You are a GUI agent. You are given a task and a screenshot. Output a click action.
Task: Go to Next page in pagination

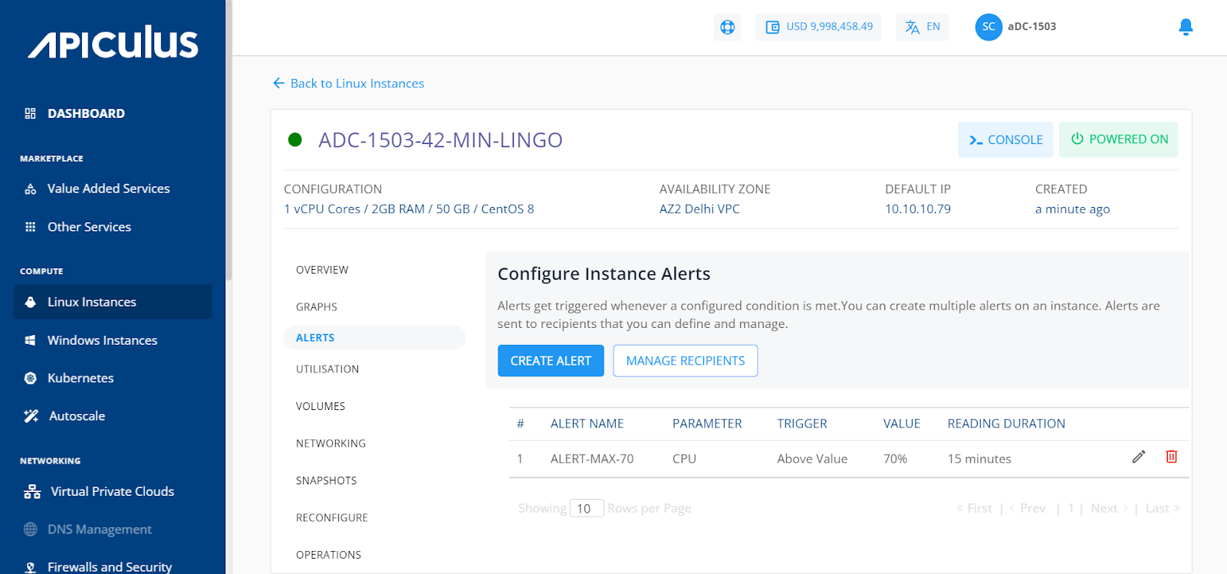[x=1109, y=508]
